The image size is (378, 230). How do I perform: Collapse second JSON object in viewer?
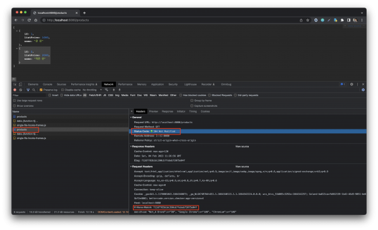(17, 48)
